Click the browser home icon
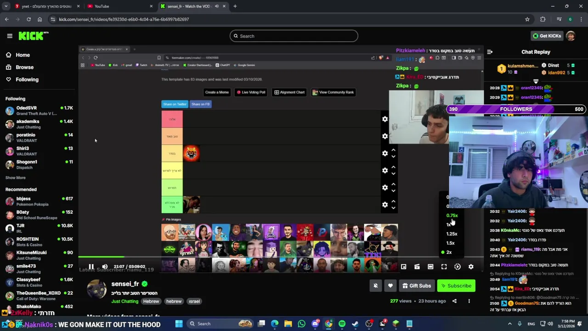Screen dimensions: 588x331 click(x=40, y=19)
